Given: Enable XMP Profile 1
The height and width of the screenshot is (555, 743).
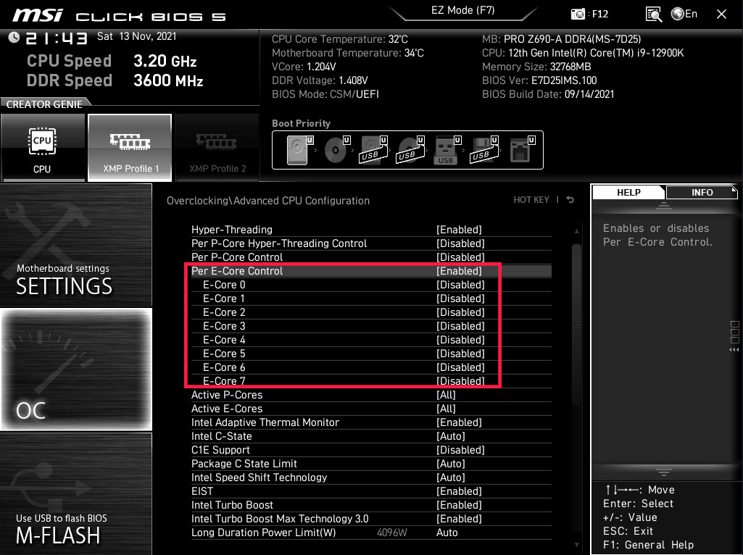Looking at the screenshot, I should pos(130,148).
